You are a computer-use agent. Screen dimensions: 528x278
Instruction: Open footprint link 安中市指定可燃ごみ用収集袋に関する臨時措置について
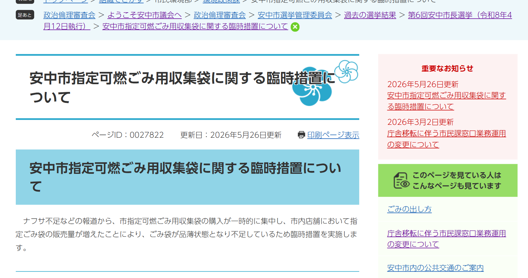click(195, 26)
